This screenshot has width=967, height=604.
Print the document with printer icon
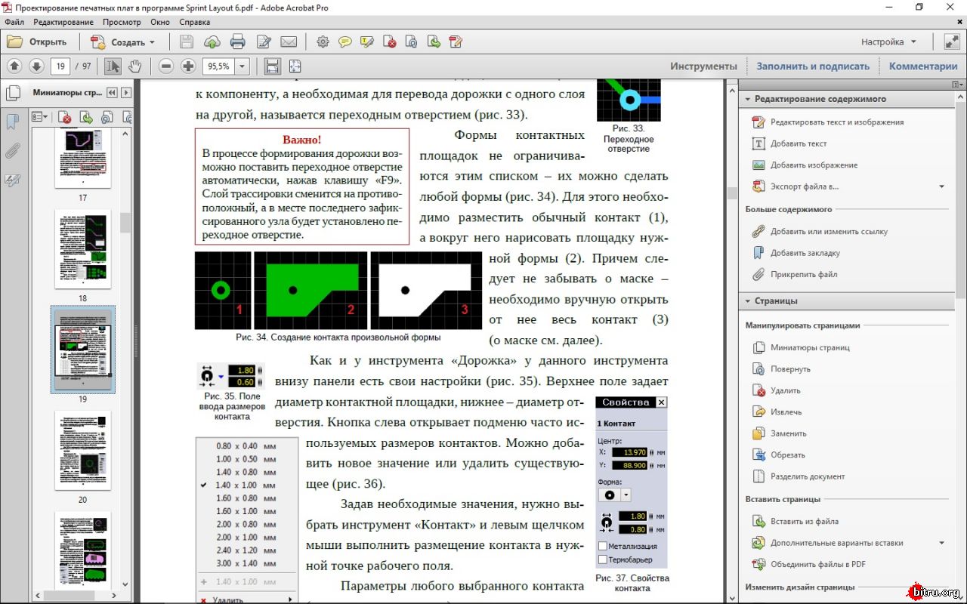[x=238, y=42]
